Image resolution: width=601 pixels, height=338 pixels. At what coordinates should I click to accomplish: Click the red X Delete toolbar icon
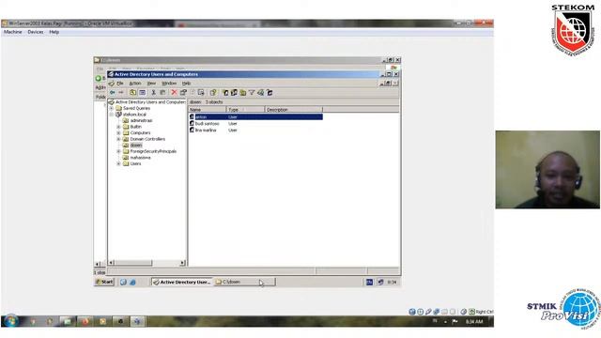(174, 93)
